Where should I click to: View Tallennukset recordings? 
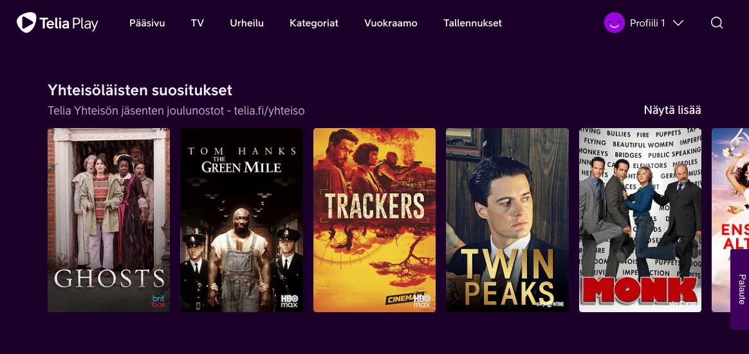tap(472, 23)
